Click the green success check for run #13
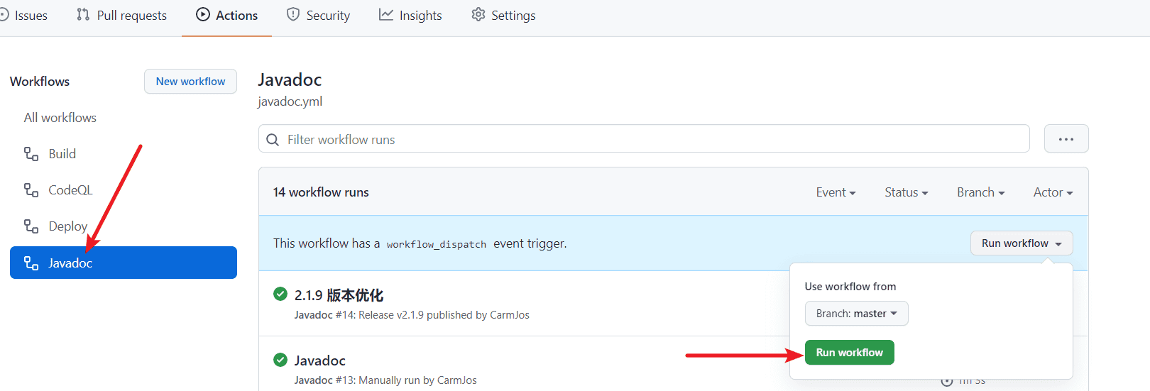 click(x=280, y=360)
